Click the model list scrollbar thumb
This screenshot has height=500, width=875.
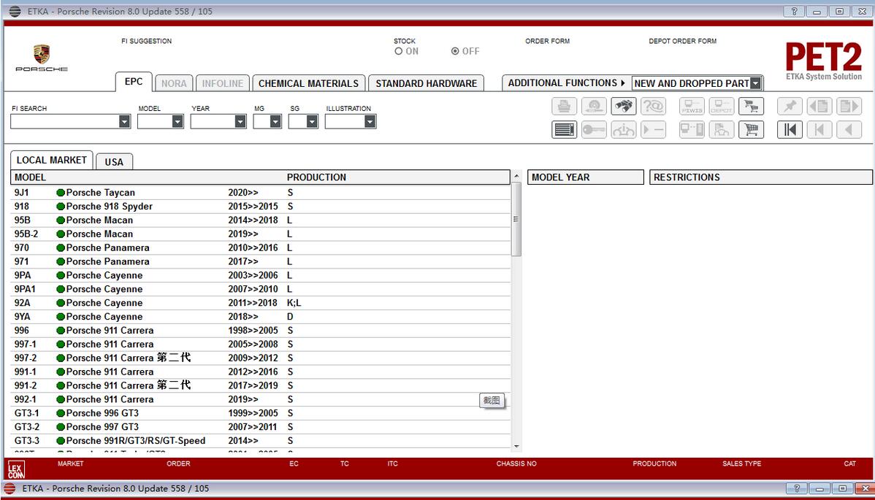(516, 219)
